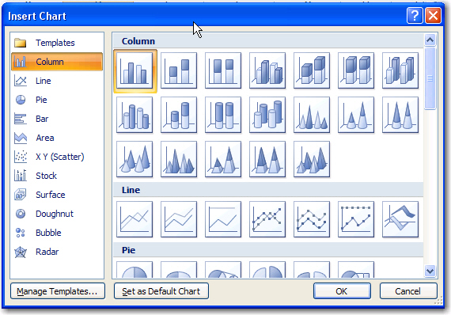Screen dimensions: 451x315
Task: Select the 3-D Line chart icon
Action: 400,219
